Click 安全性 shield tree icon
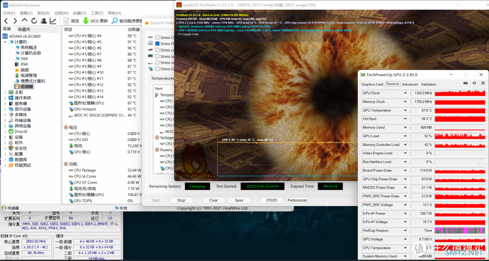 pos(11,148)
